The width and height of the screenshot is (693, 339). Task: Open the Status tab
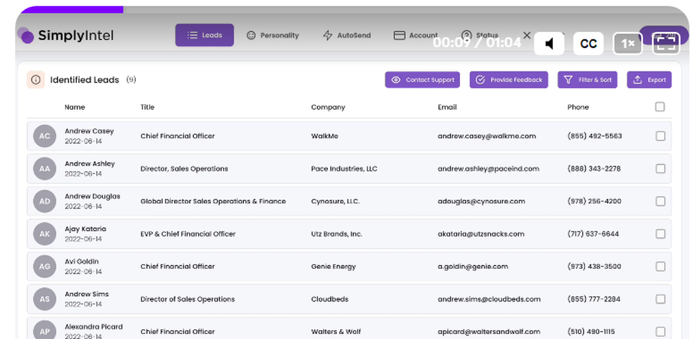pos(480,35)
